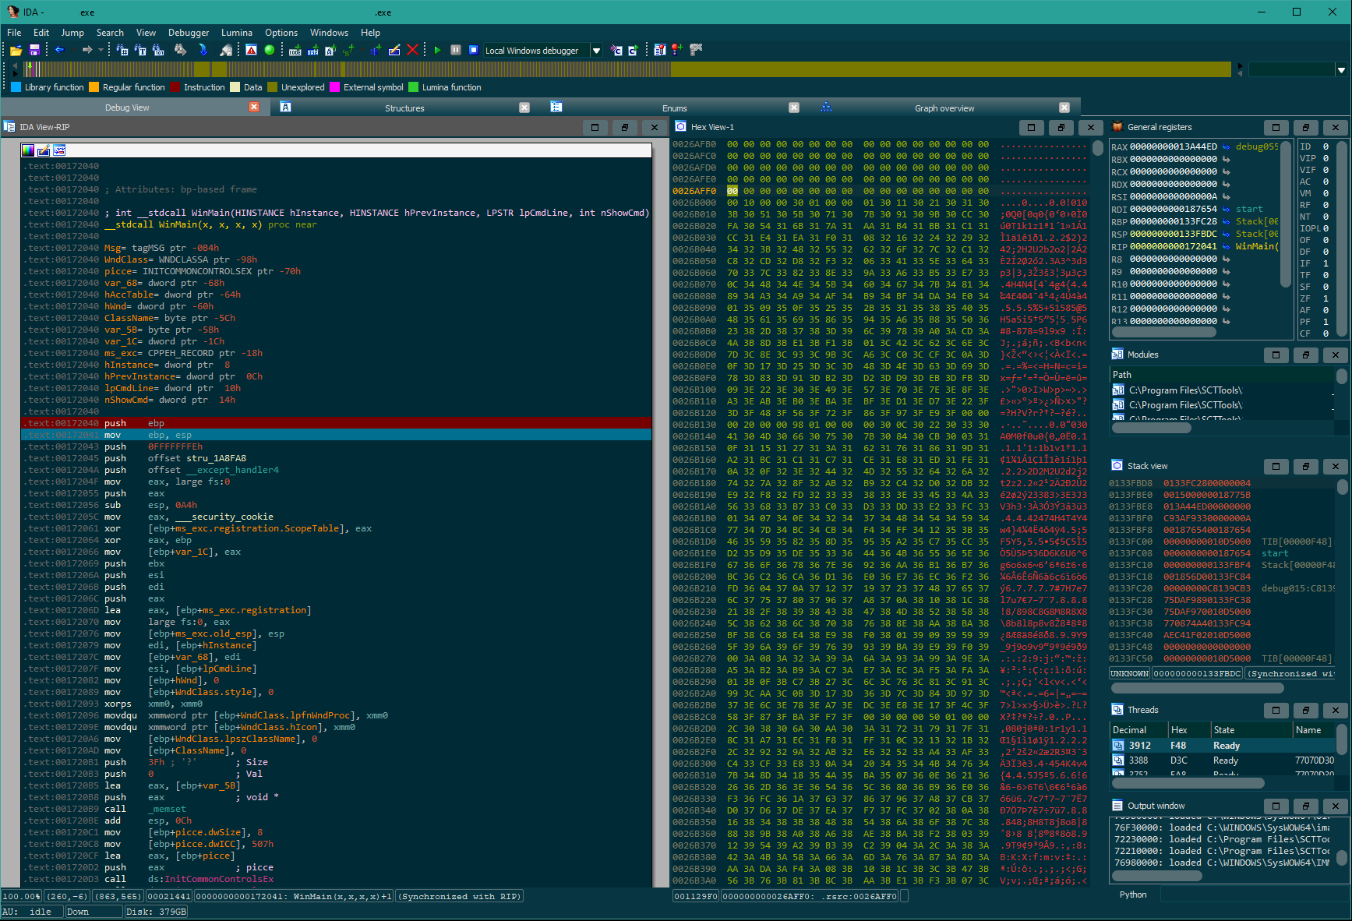Click the Disk: 379GB status bar entry
The image size is (1352, 921).
coord(156,912)
